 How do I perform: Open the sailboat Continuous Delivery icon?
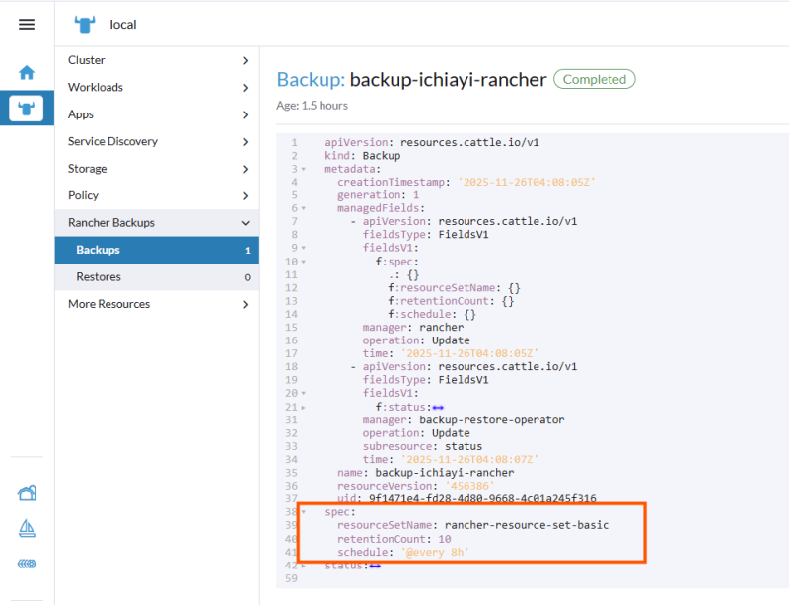(x=27, y=528)
